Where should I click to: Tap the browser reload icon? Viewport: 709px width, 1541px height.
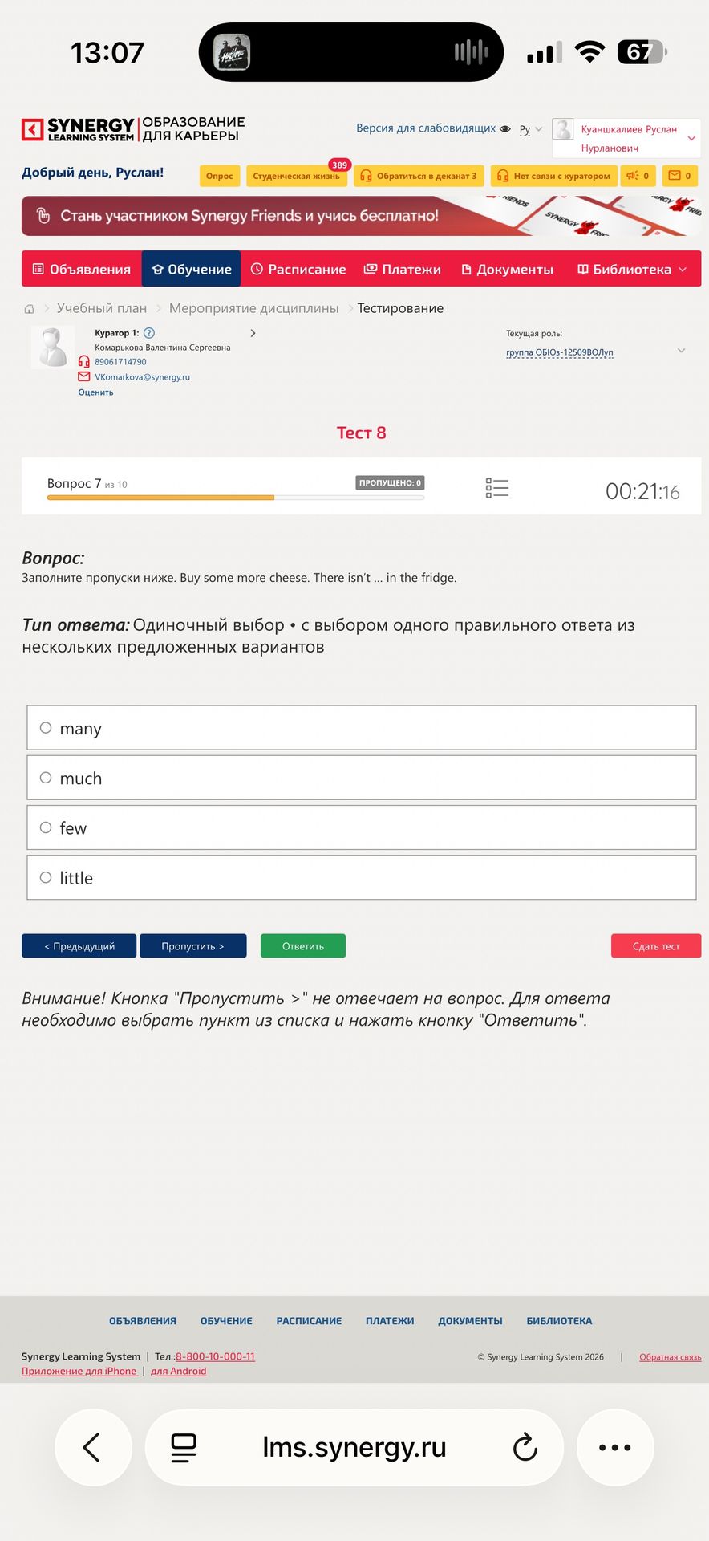click(x=525, y=1447)
